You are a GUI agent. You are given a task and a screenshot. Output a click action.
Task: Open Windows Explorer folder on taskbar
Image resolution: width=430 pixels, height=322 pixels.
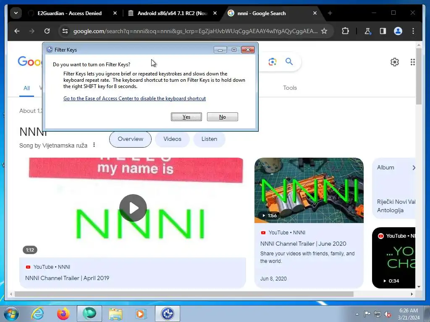pyautogui.click(x=115, y=314)
